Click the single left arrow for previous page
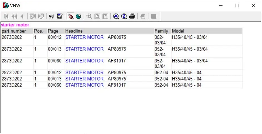 tap(22, 16)
